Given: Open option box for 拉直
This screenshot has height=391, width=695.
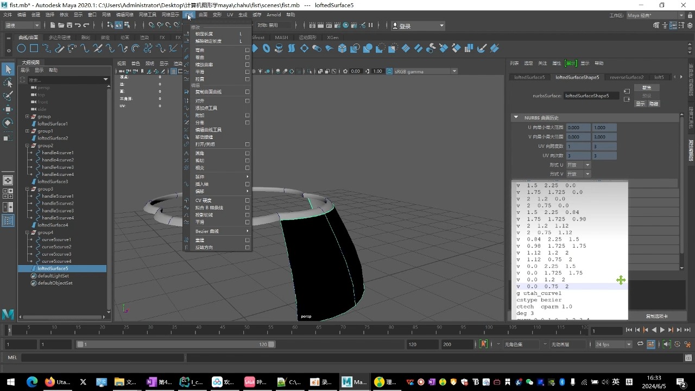Looking at the screenshot, I should tap(248, 79).
